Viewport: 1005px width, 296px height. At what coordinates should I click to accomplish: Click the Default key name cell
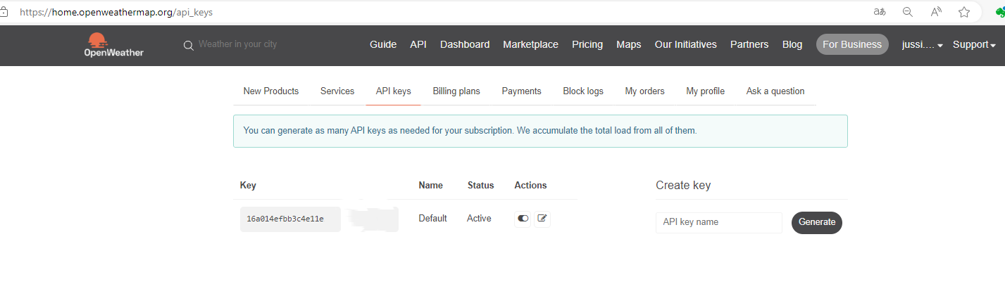click(x=432, y=219)
